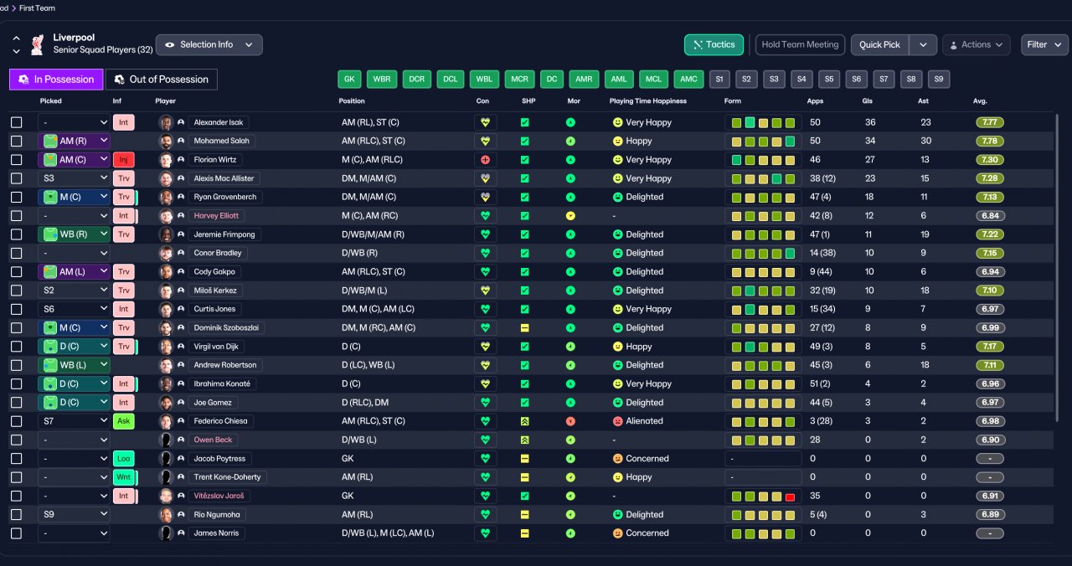The width and height of the screenshot is (1072, 566).
Task: Select Virgil van Dijk's row checkbox
Action: [17, 347]
